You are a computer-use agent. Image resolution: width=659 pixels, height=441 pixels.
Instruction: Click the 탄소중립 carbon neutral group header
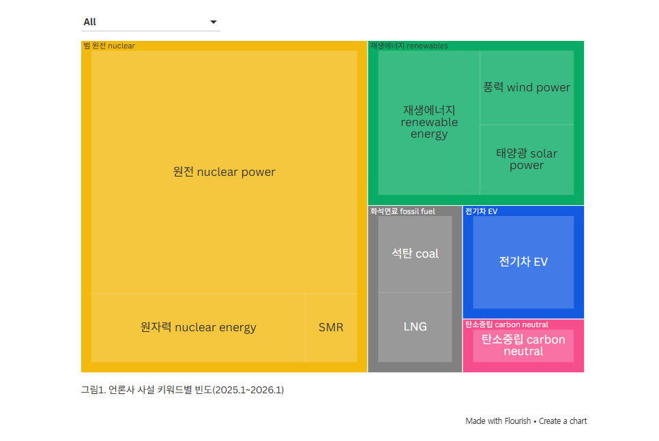click(506, 324)
